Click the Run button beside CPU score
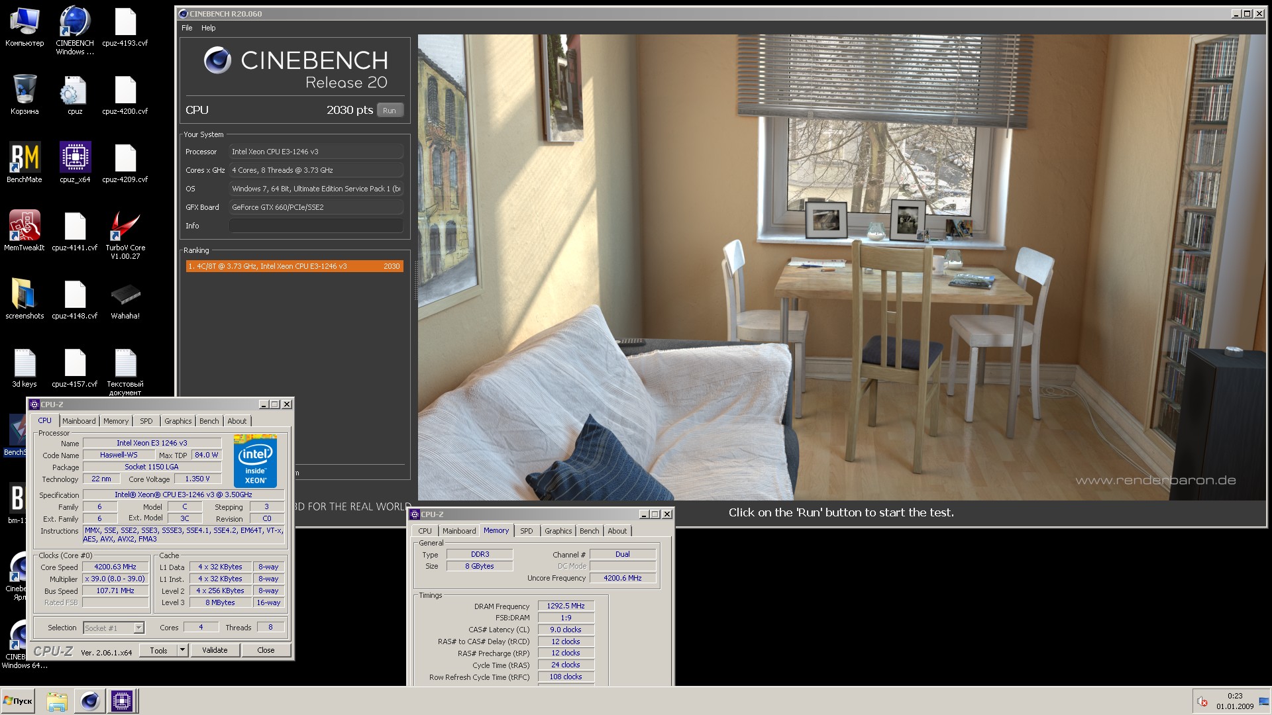The height and width of the screenshot is (715, 1272). [390, 111]
